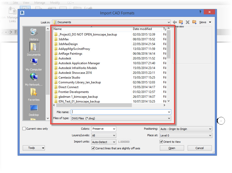Open Import units Auto-Detect dropdown
Viewport: 232px width, 173px height.
point(104,142)
